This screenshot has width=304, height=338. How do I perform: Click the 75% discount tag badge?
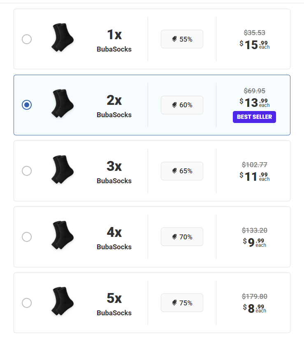[x=182, y=303]
